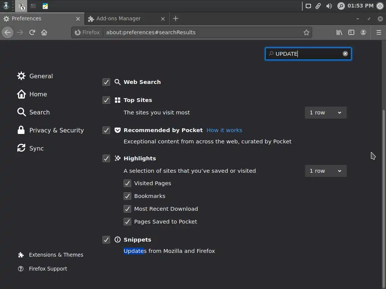386x289 pixels.
Task: Follow the "How it works" link
Action: [x=224, y=130]
